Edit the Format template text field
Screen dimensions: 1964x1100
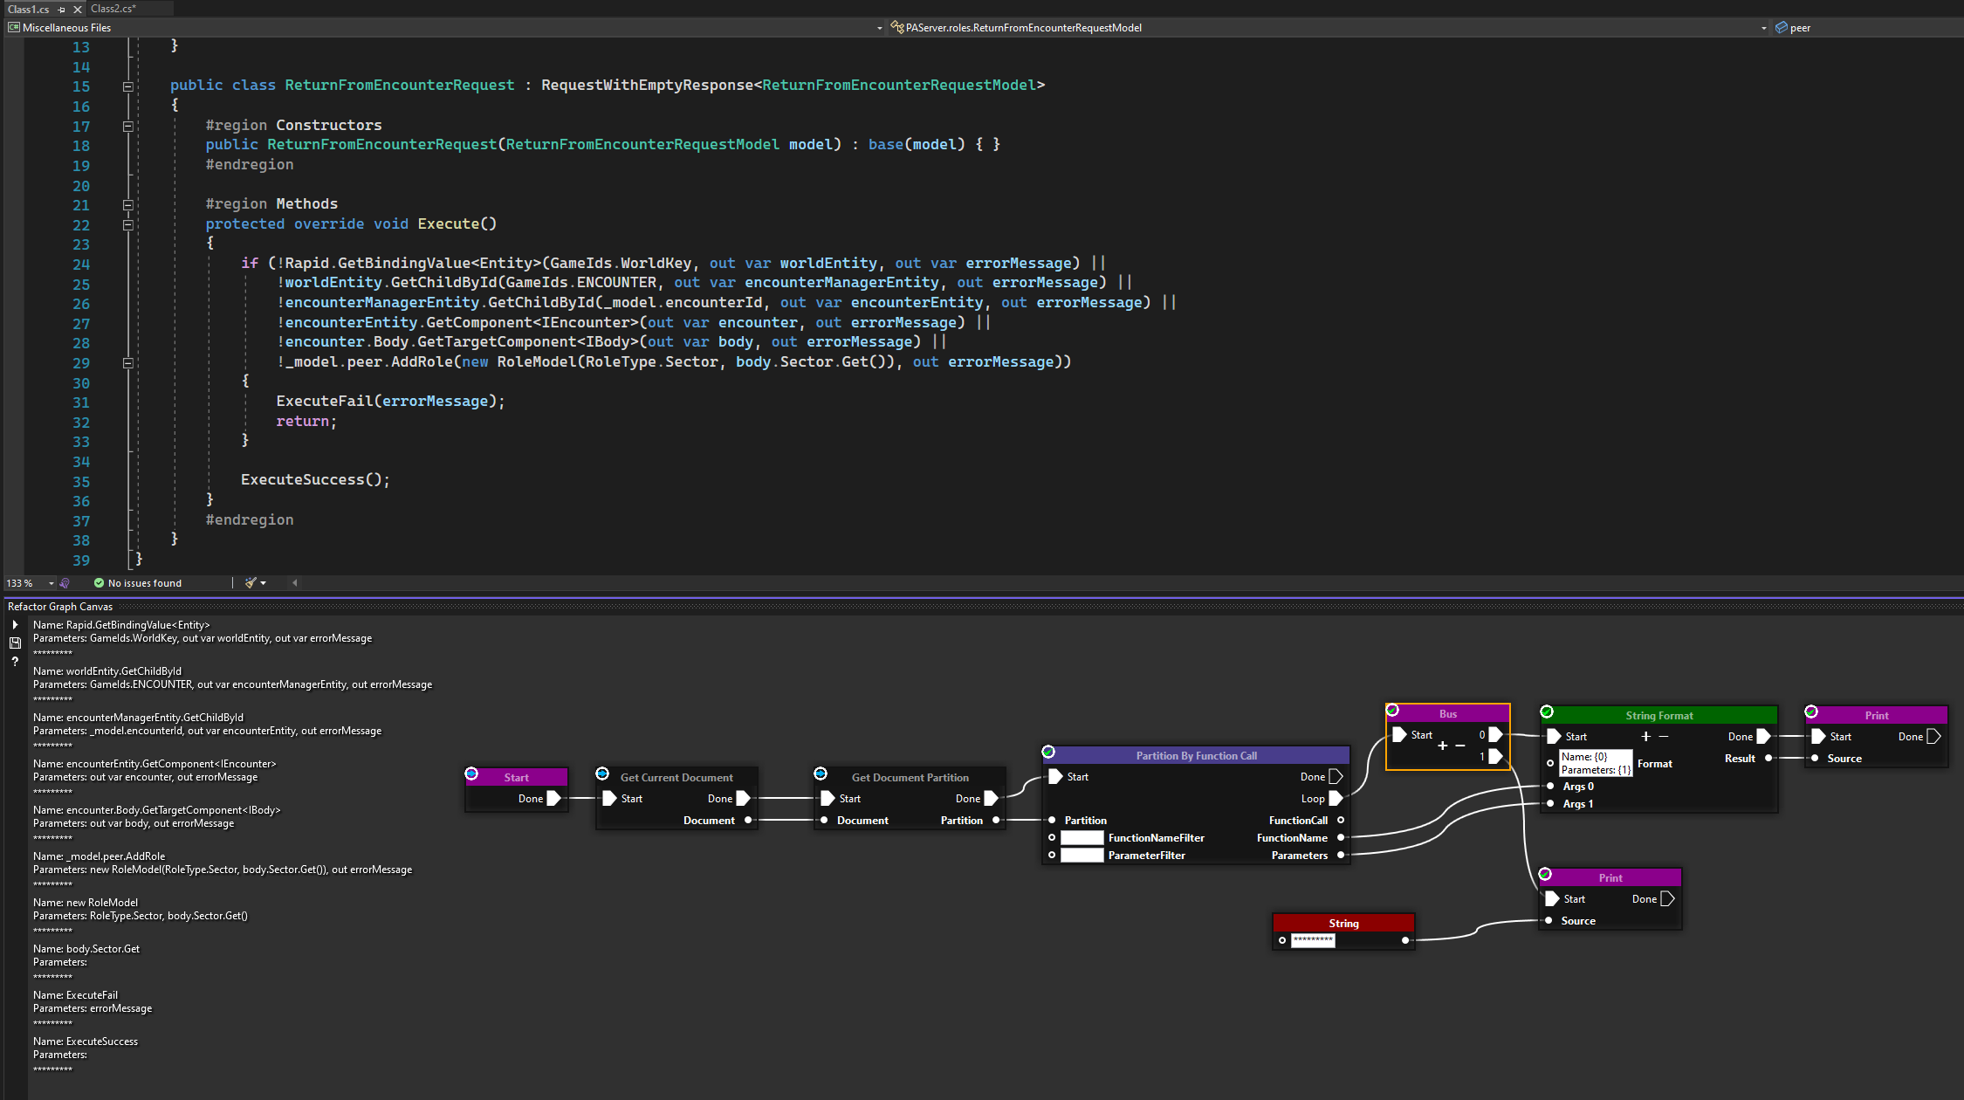1596,764
